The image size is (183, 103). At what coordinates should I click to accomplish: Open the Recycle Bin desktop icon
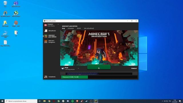click(x=5, y=4)
